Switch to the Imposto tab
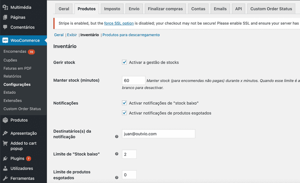Image resolution: width=300 pixels, height=183 pixels. coord(112,9)
